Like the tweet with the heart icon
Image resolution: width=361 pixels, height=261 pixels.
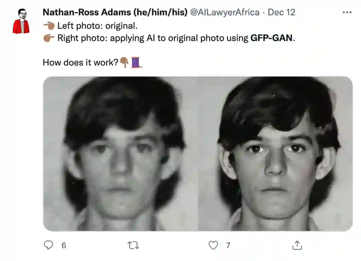tap(213, 245)
